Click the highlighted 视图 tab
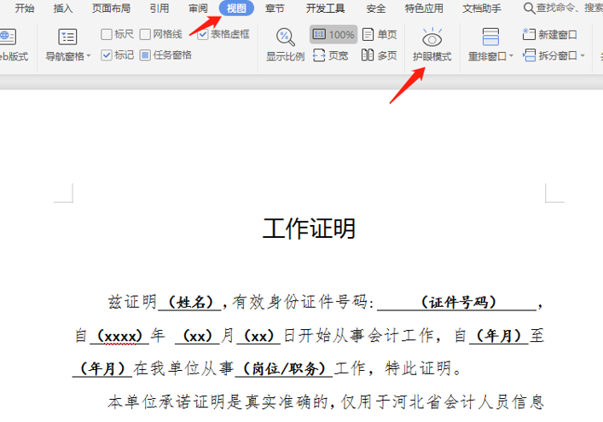The height and width of the screenshot is (422, 603). (x=236, y=8)
